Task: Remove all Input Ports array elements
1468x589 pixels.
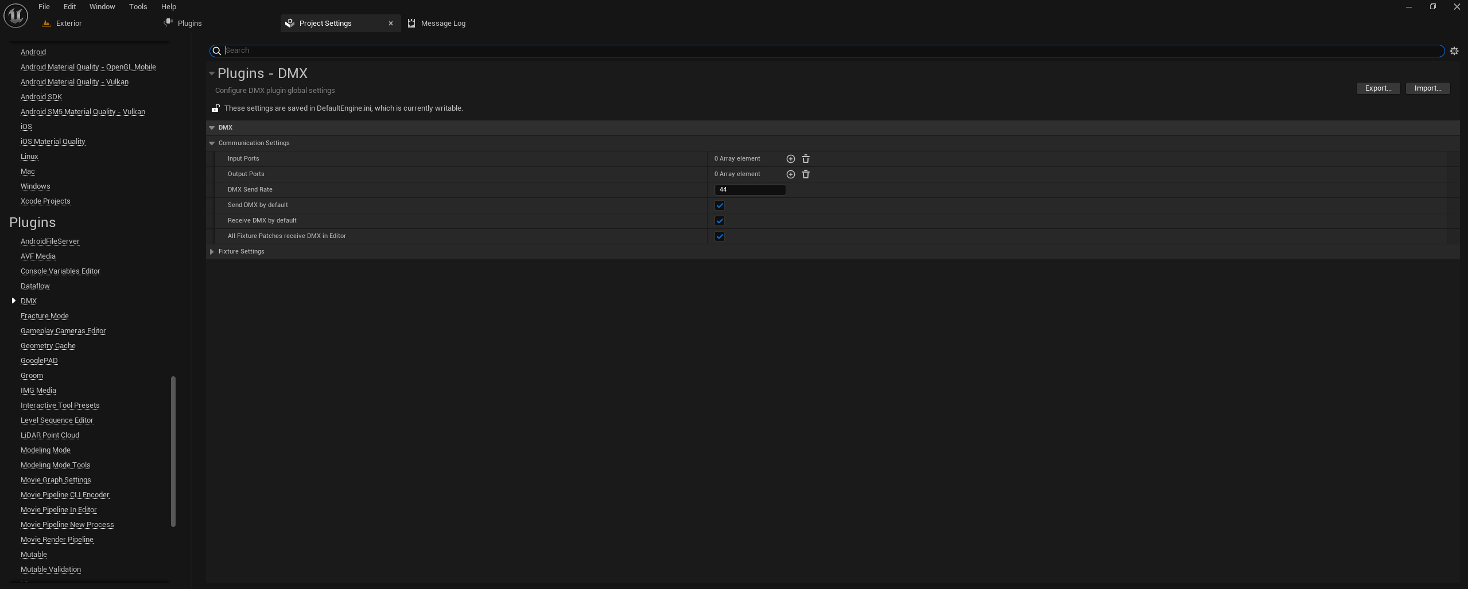Action: click(x=806, y=159)
